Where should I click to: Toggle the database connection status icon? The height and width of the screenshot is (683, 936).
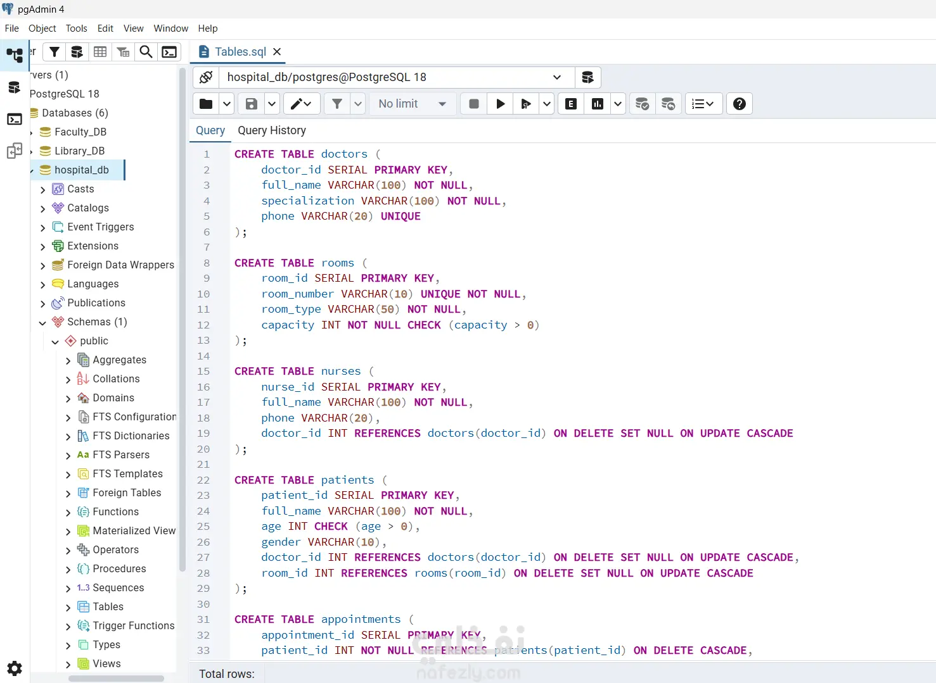pyautogui.click(x=206, y=77)
